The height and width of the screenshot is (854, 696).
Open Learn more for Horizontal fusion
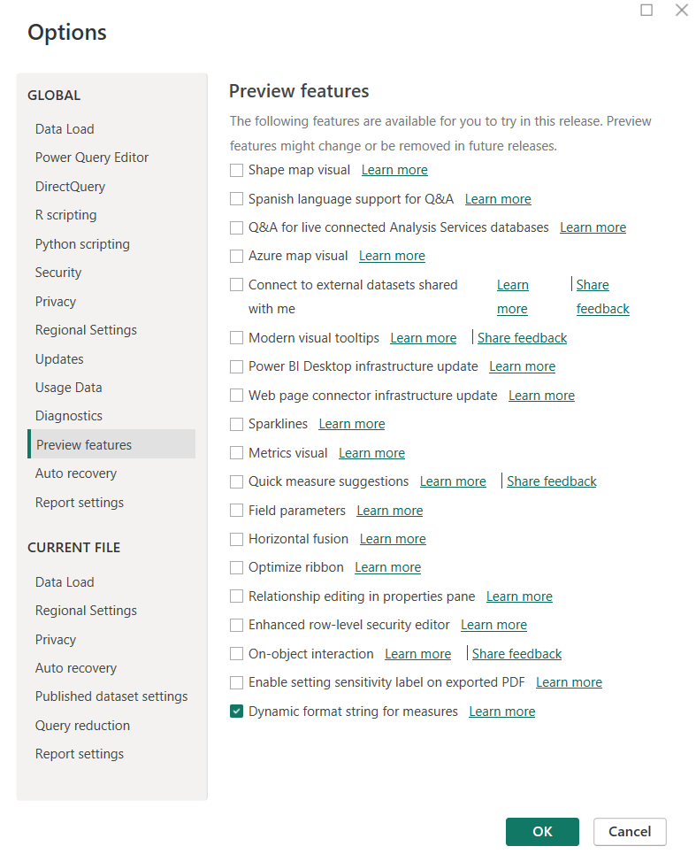393,538
